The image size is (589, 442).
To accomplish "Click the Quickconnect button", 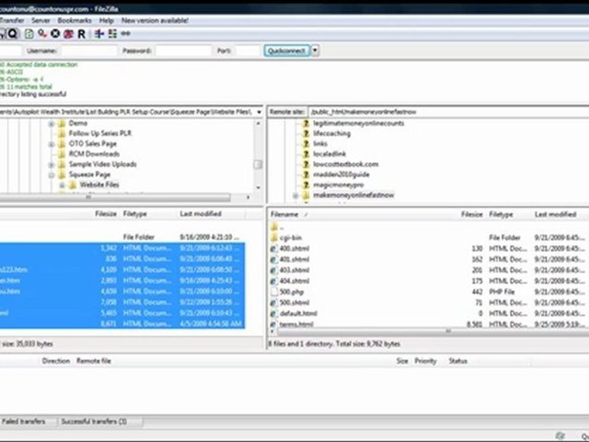I will (287, 51).
